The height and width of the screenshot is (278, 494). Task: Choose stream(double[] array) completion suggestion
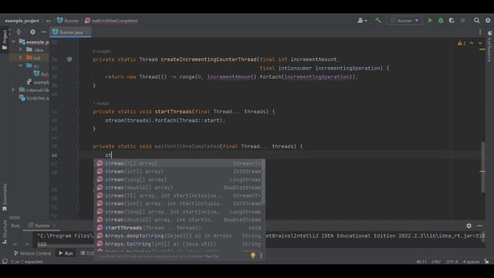click(x=178, y=188)
